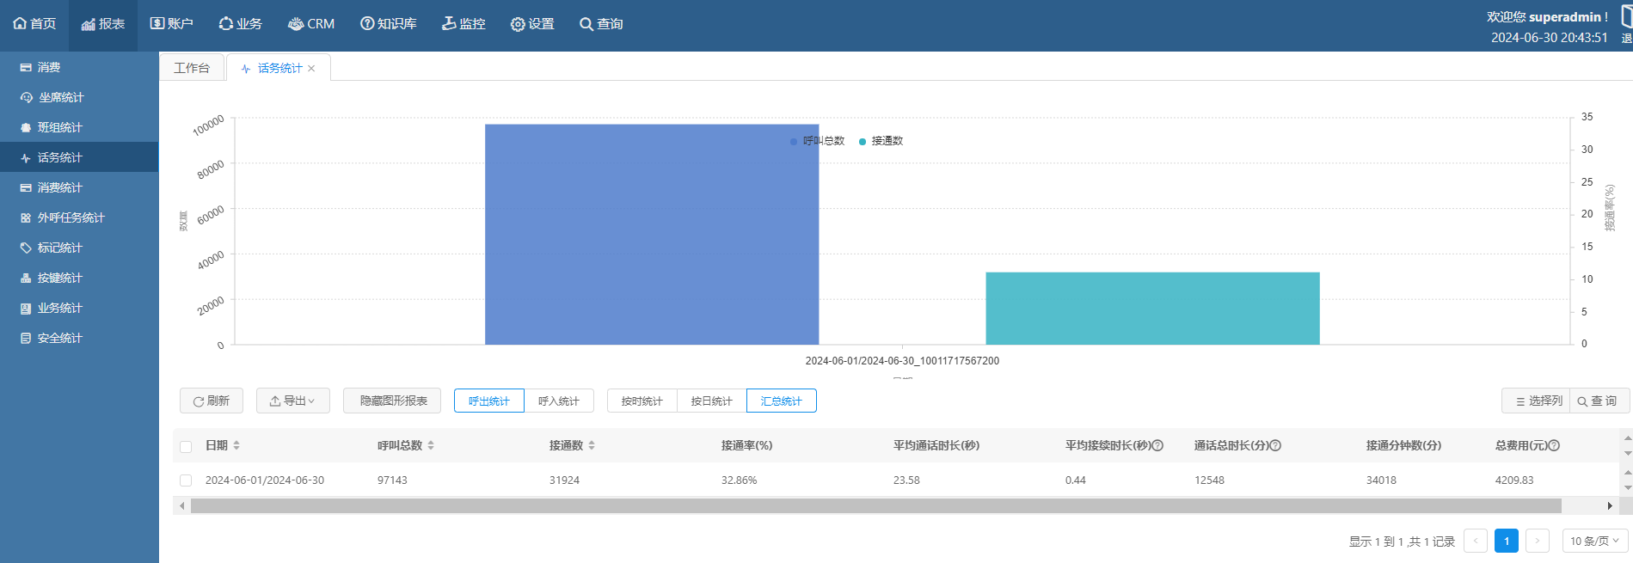Click the help icon beside 通话总时长(分)

[1275, 445]
